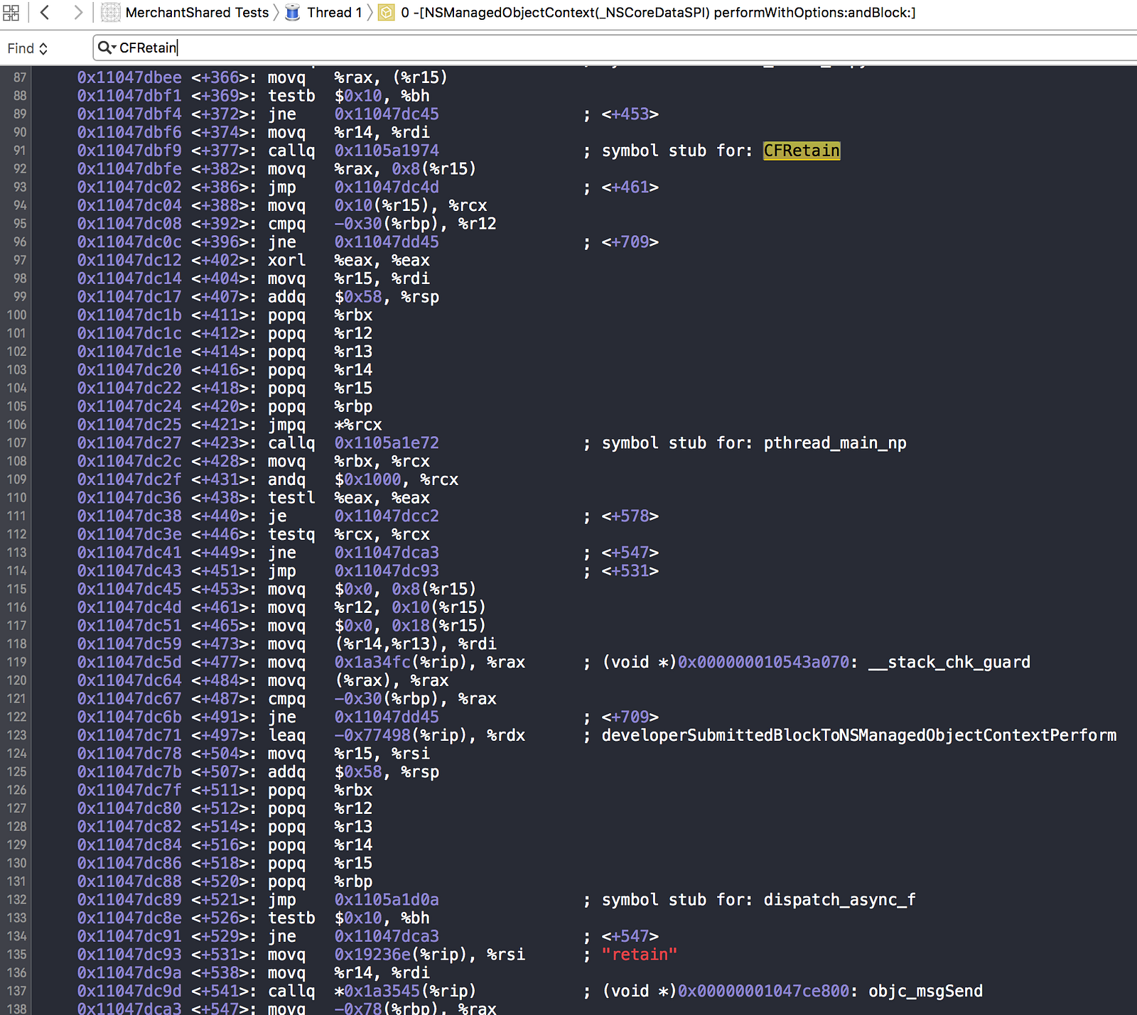Click the callq operand 0x1105a1e72
This screenshot has width=1137, height=1015.
click(387, 443)
